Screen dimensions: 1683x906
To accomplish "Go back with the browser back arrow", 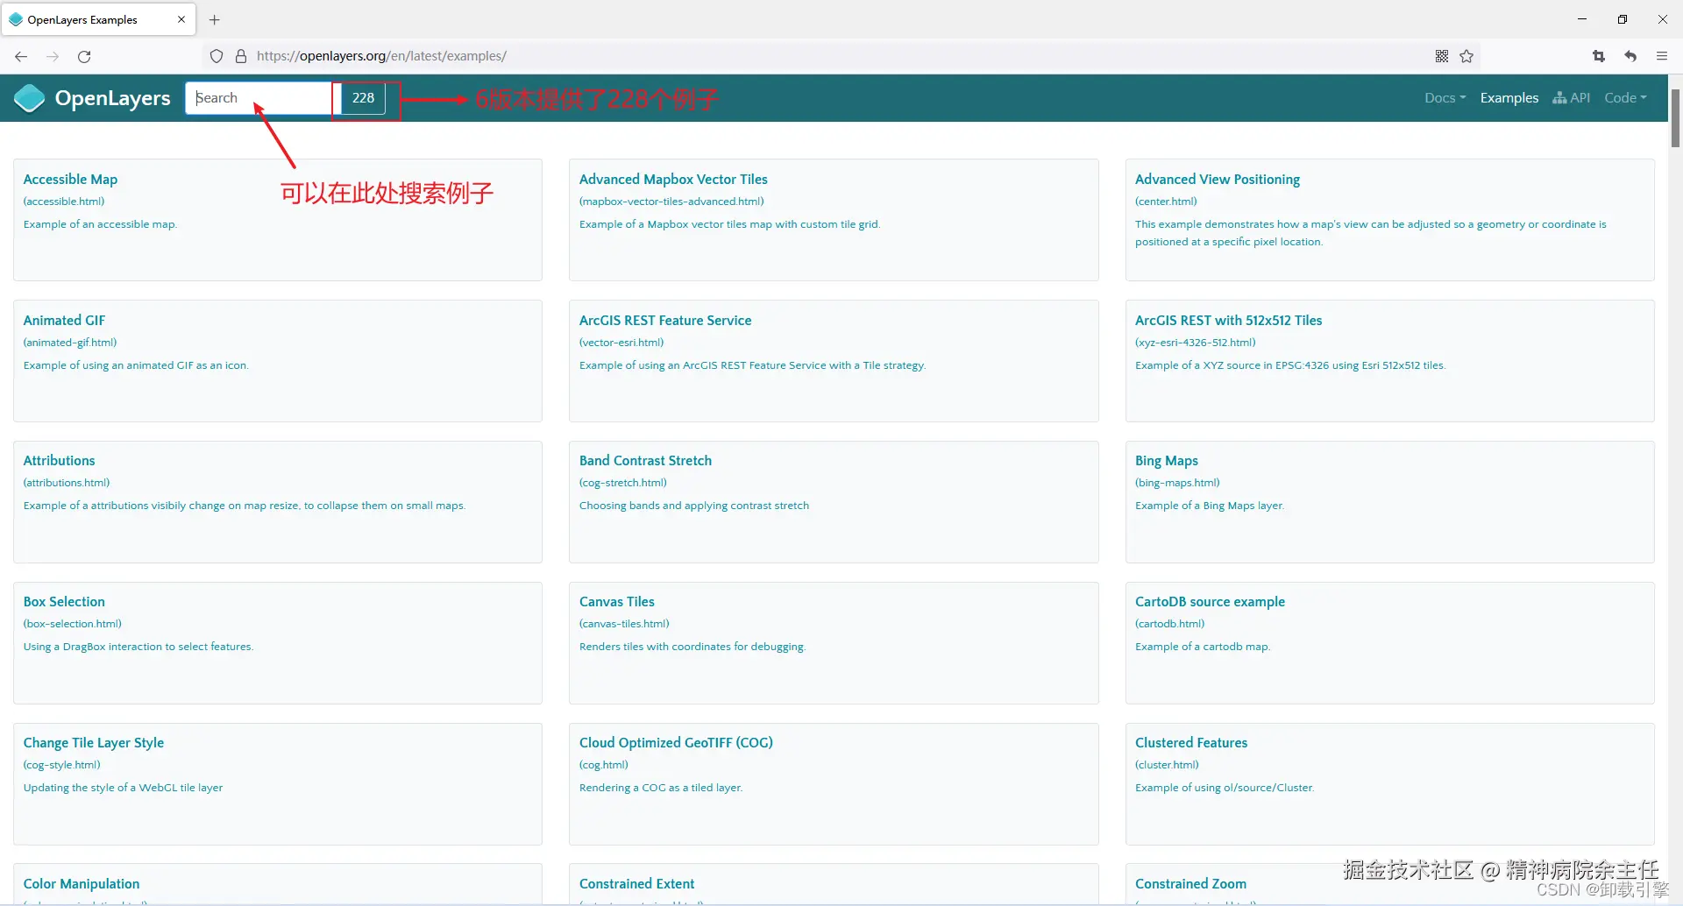I will (x=21, y=56).
